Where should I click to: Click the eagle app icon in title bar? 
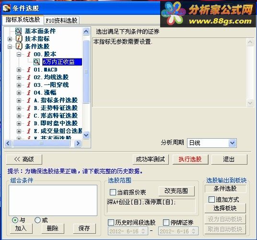(x=7, y=8)
